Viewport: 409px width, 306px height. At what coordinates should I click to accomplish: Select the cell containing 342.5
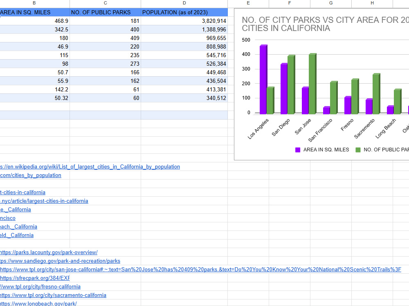(x=35, y=29)
